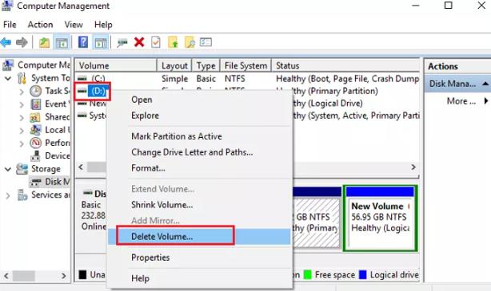Click the red X Delete toolbar icon
Viewport: 491px width, 291px height.
139,42
